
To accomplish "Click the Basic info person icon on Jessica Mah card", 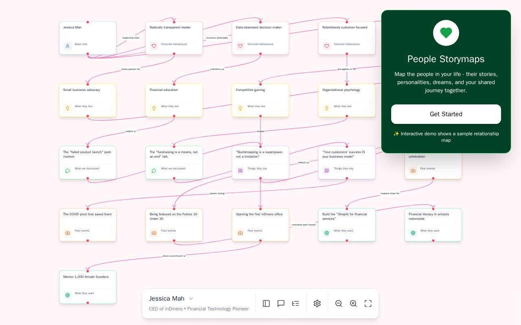I will tap(68, 46).
